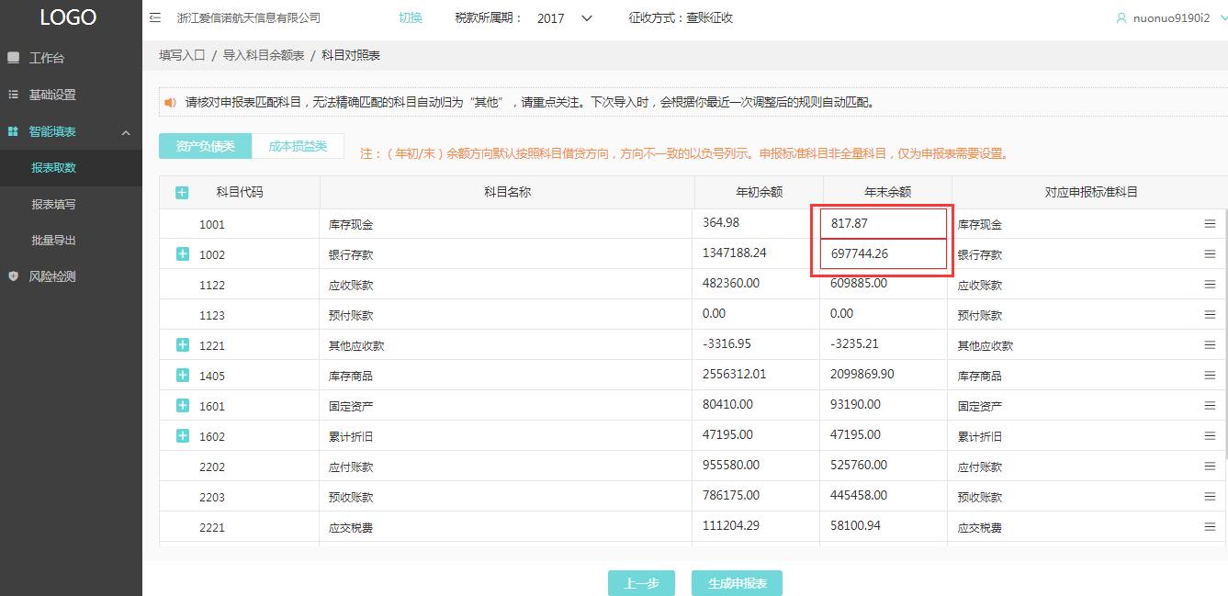The height and width of the screenshot is (596, 1228).
Task: Click the 智能填表 grid icon
Action: coord(13,131)
